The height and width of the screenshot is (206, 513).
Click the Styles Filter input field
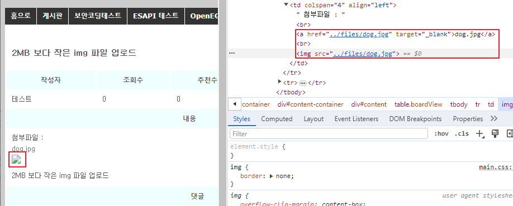click(329, 134)
